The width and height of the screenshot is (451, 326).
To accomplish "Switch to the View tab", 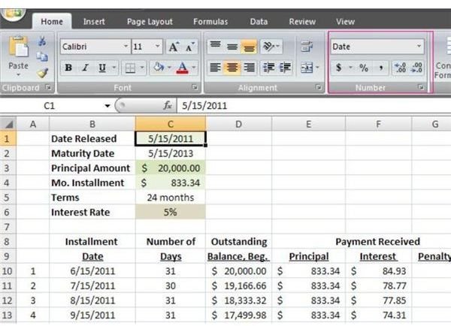I will [346, 22].
